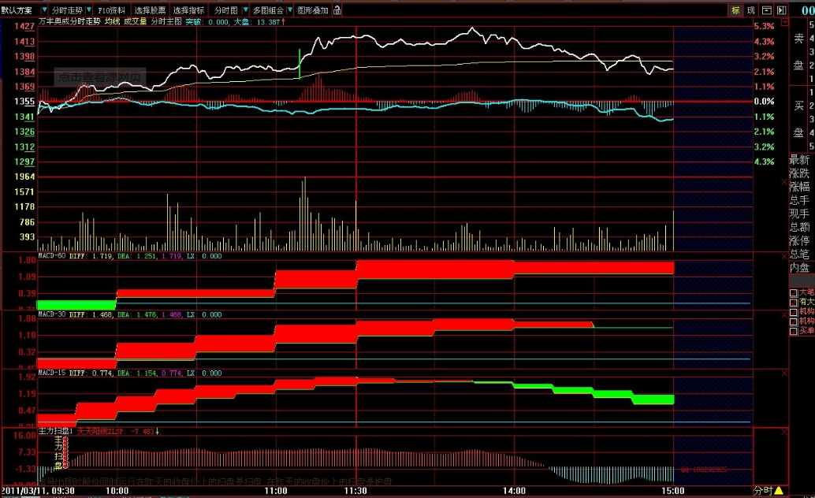Click the lock icon in the toolbar

337,10
